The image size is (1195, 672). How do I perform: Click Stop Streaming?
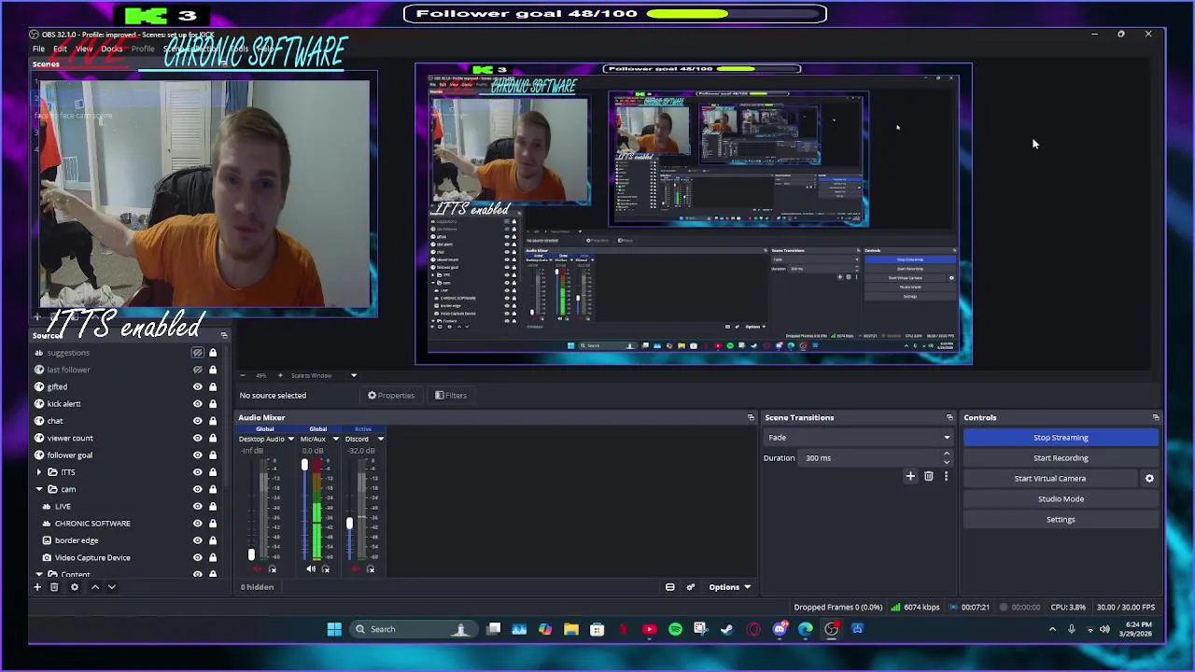tap(1061, 438)
